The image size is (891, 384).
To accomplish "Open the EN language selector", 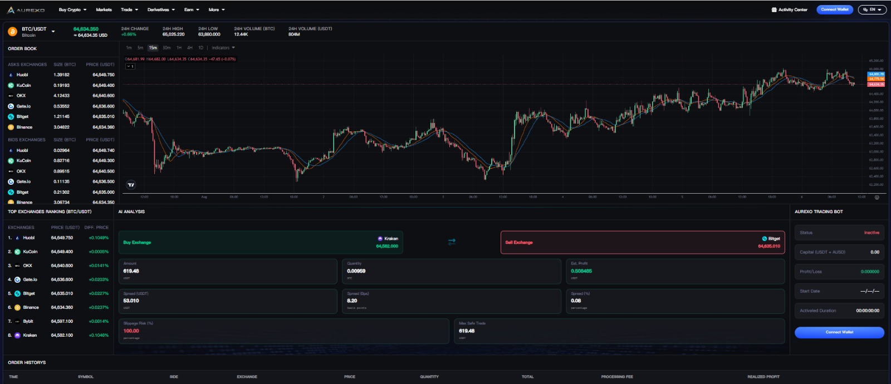I will coord(872,9).
